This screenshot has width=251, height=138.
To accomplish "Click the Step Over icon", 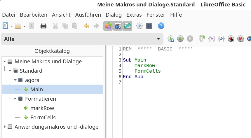I will point(202,39).
